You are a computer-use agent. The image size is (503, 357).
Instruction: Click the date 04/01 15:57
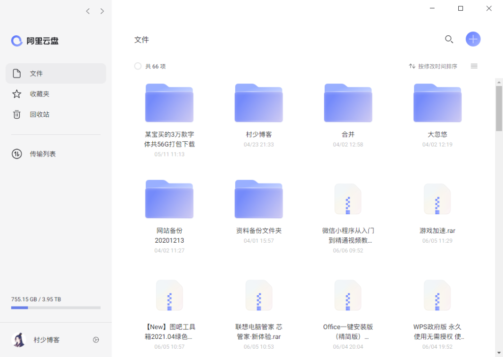pyautogui.click(x=258, y=241)
